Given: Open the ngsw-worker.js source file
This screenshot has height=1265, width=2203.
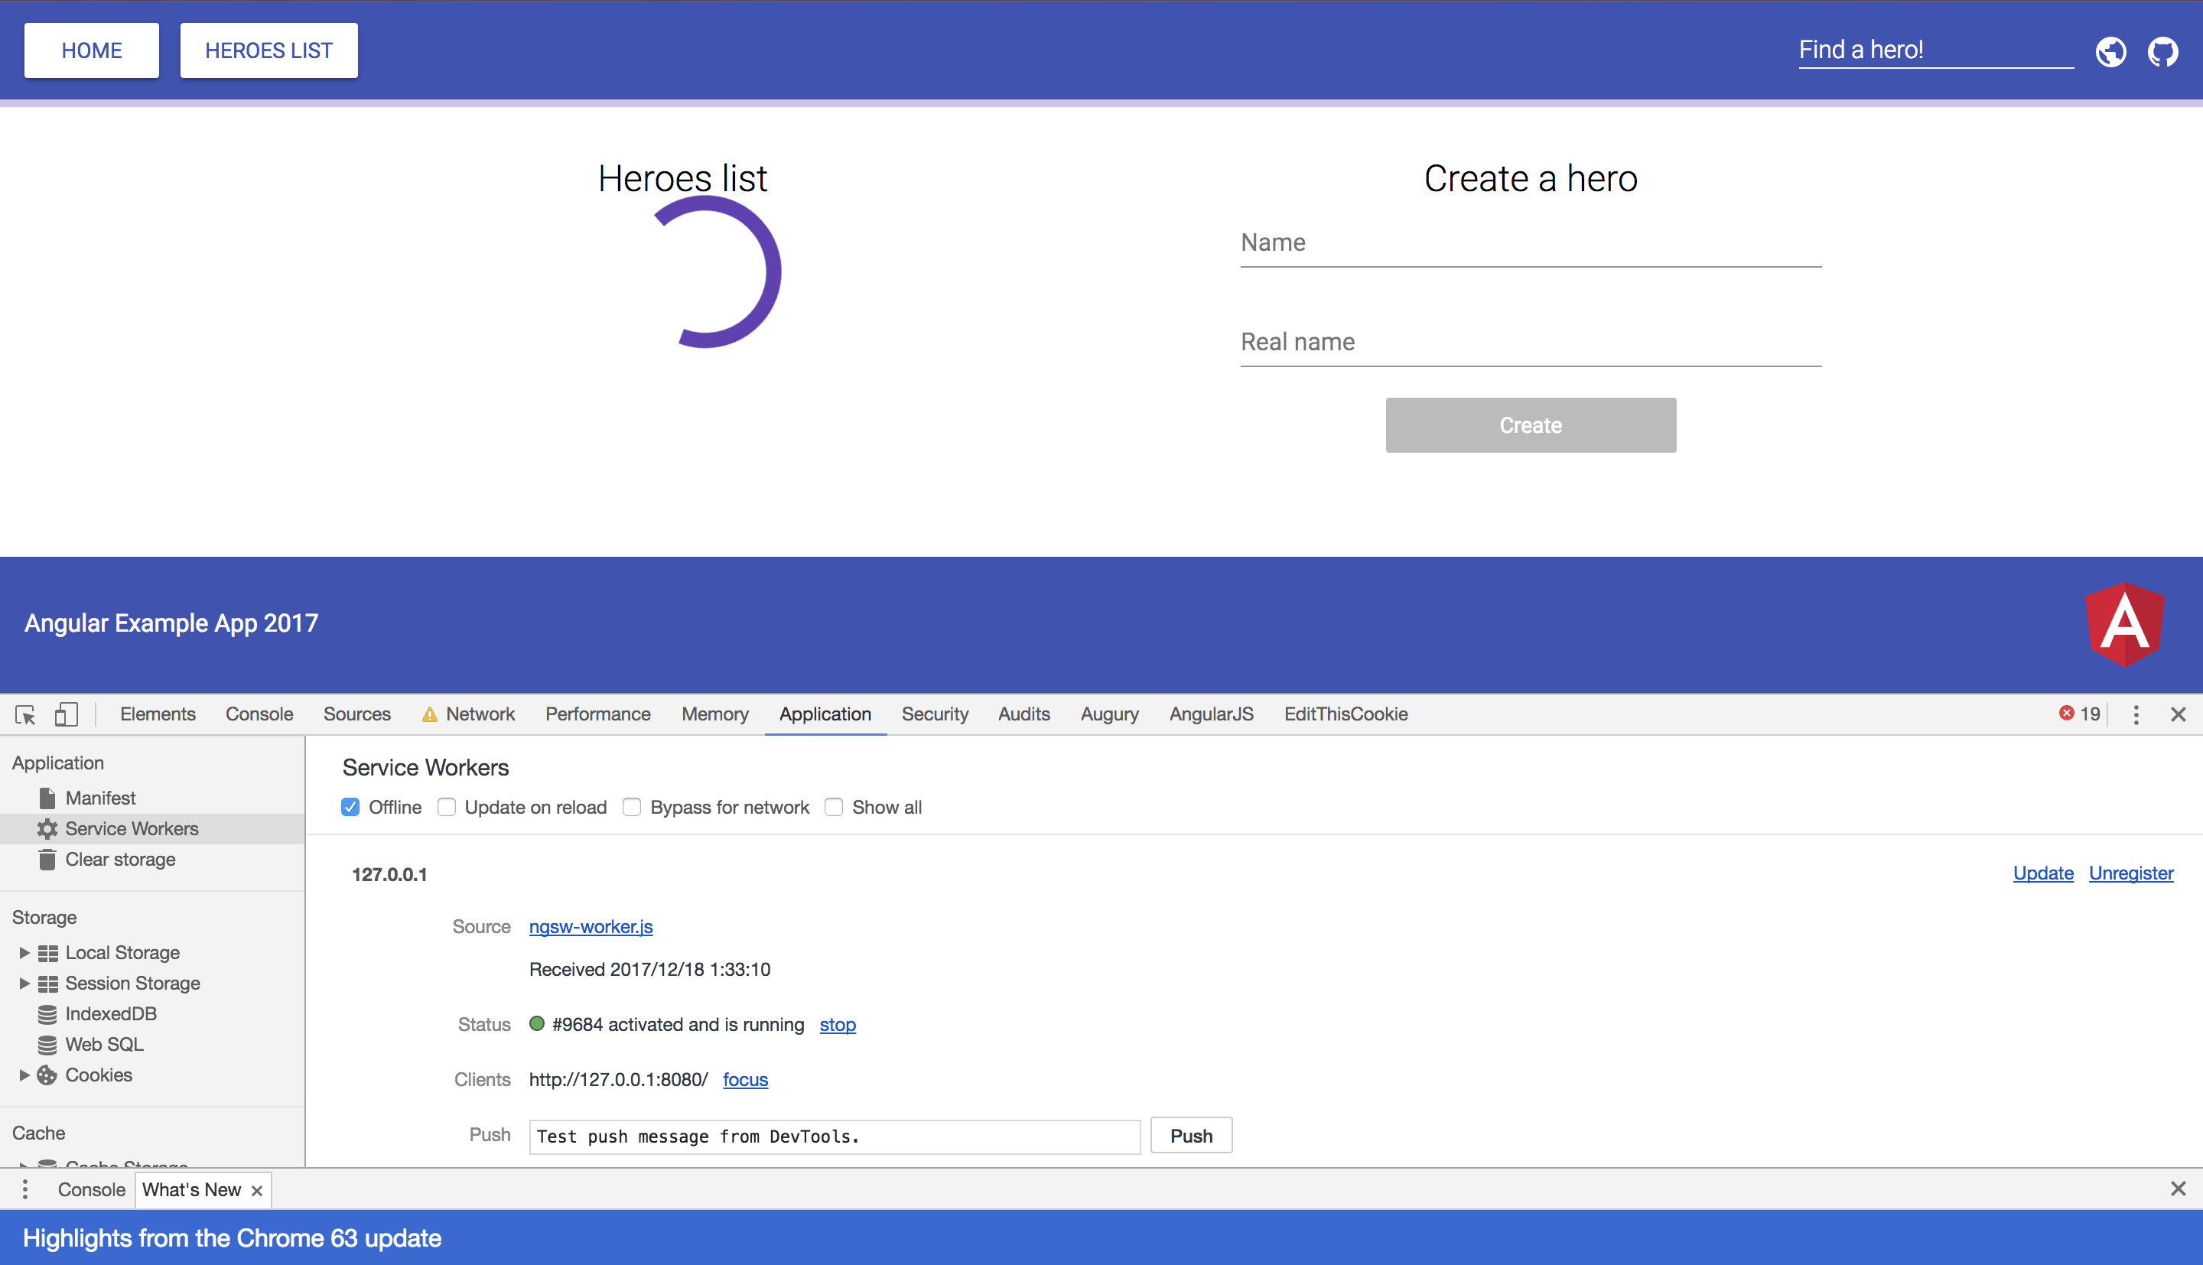Looking at the screenshot, I should click(x=591, y=926).
